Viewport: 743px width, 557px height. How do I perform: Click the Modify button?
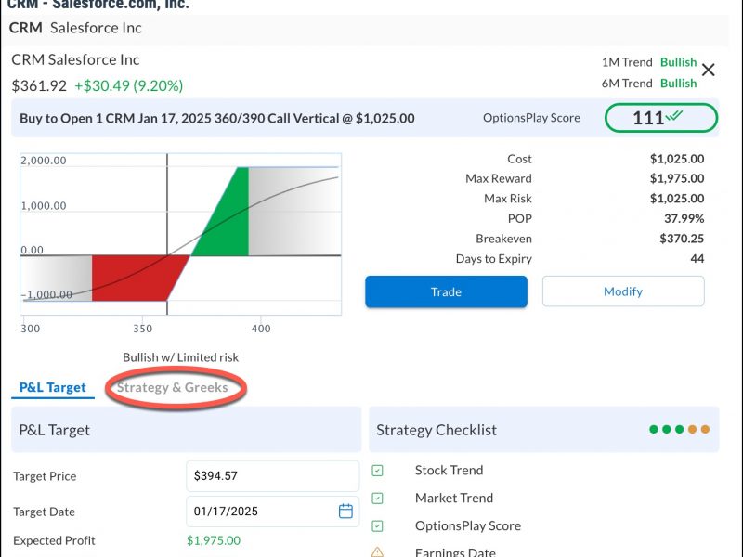click(x=623, y=291)
